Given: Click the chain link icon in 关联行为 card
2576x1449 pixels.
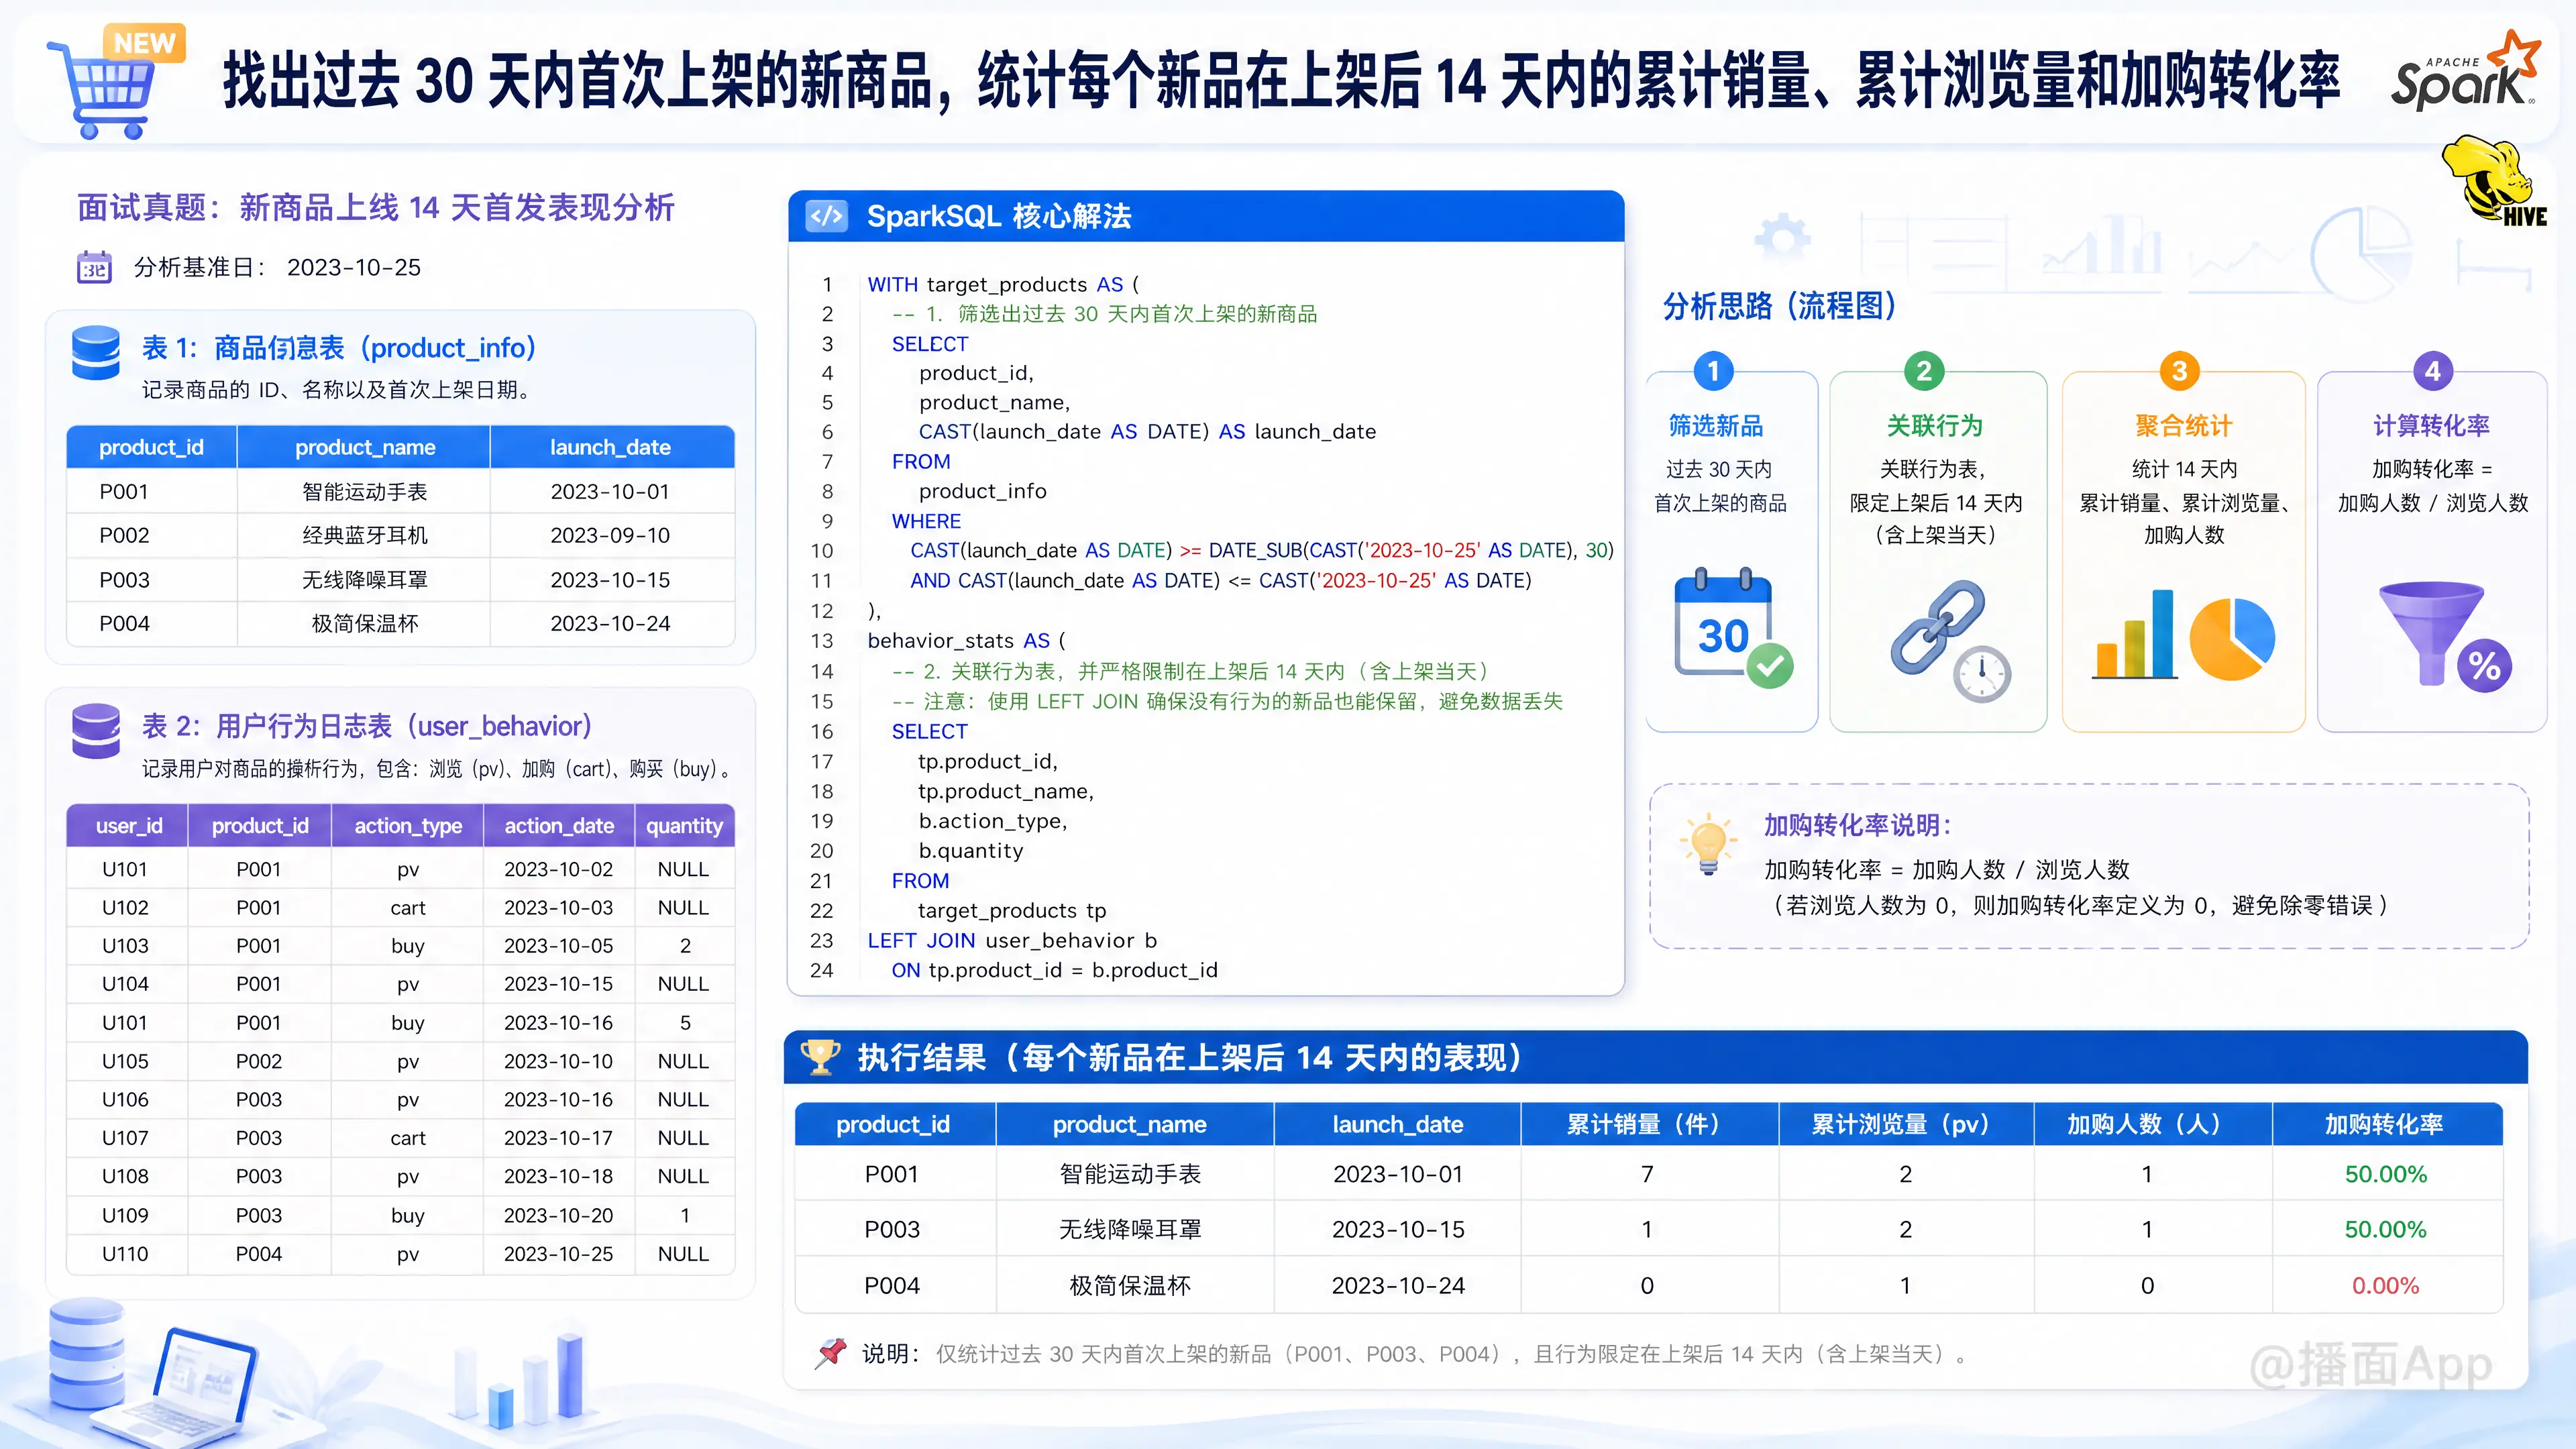Looking at the screenshot, I should point(1950,640).
